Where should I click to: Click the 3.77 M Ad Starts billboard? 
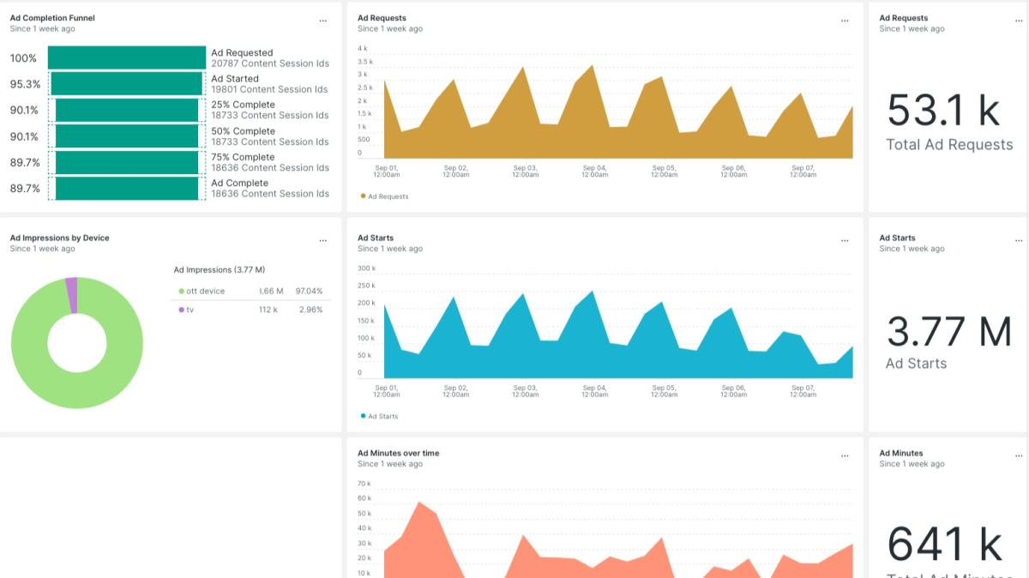(x=948, y=333)
